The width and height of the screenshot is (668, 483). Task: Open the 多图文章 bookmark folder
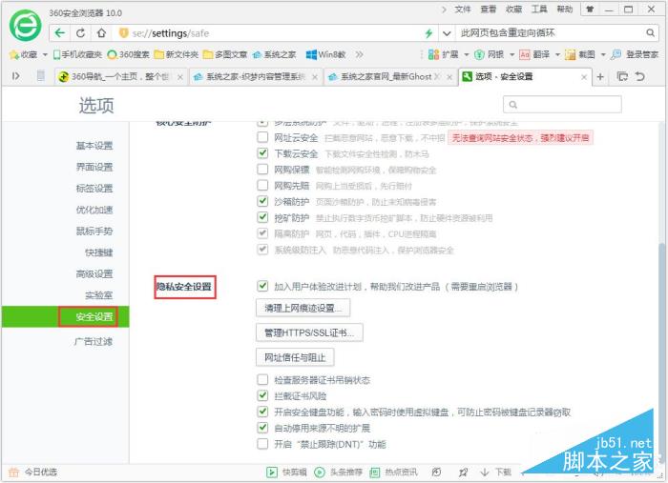click(225, 54)
